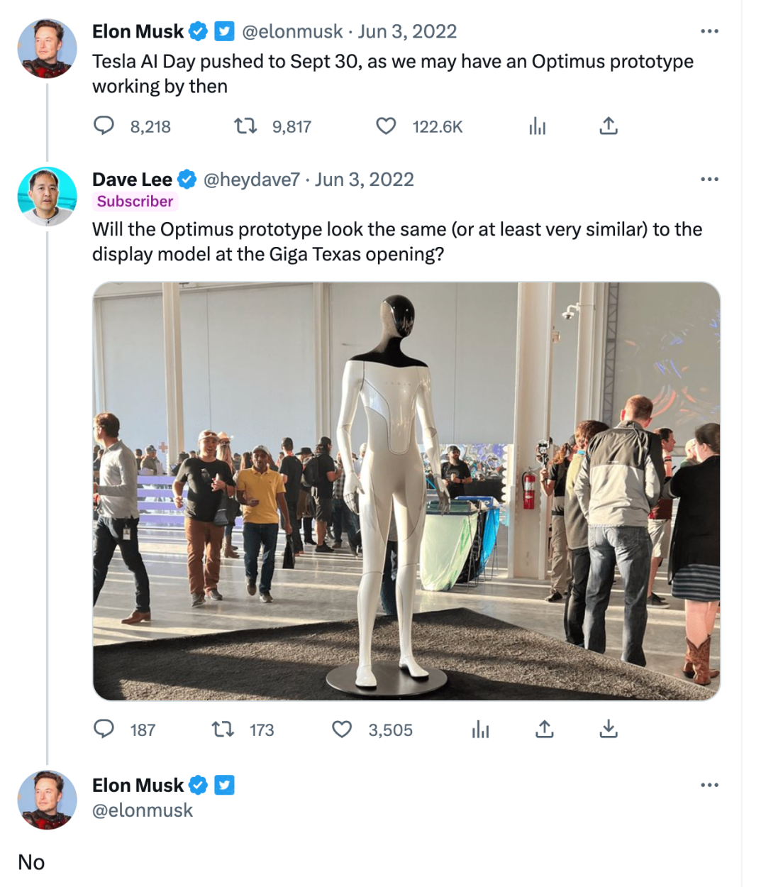Reply to Dave Lee's Optimus question
Viewport: 766px width, 887px height.
point(104,729)
